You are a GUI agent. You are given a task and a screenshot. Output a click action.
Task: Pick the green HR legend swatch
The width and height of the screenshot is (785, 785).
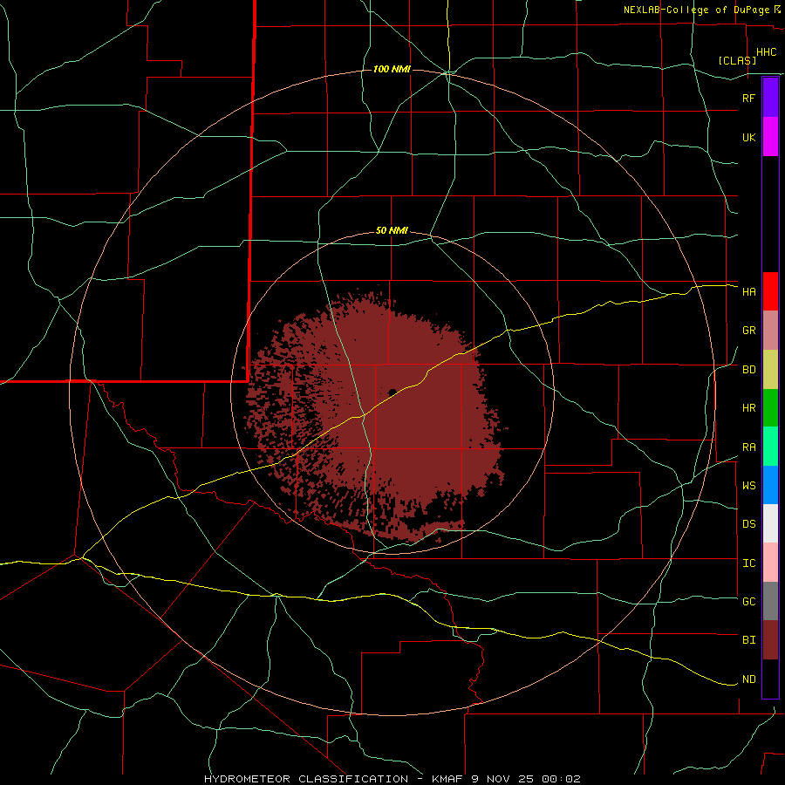coord(770,408)
